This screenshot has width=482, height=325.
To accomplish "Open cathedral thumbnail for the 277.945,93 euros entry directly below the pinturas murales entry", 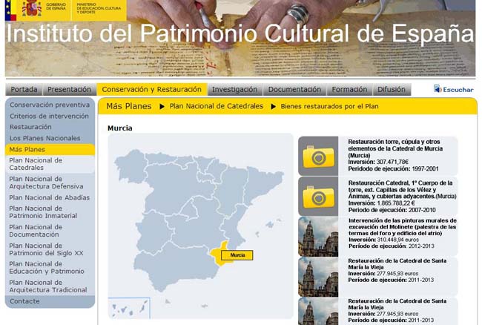I will [318, 277].
